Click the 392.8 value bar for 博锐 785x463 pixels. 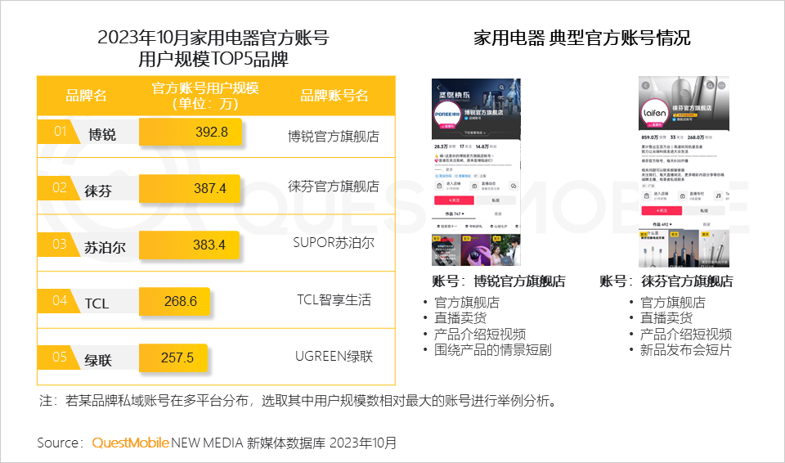point(191,132)
